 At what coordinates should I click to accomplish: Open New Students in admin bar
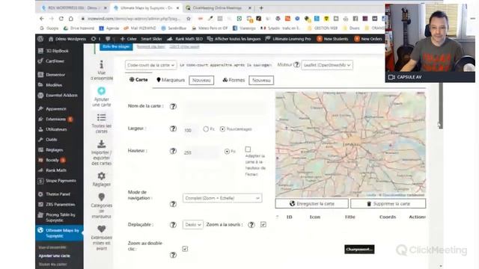tap(332, 39)
